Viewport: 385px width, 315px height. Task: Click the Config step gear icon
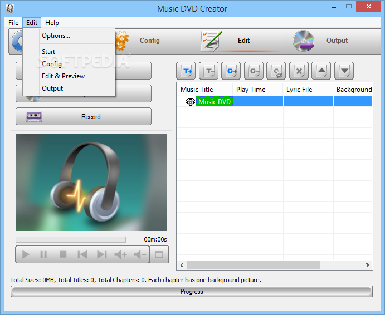coord(122,41)
